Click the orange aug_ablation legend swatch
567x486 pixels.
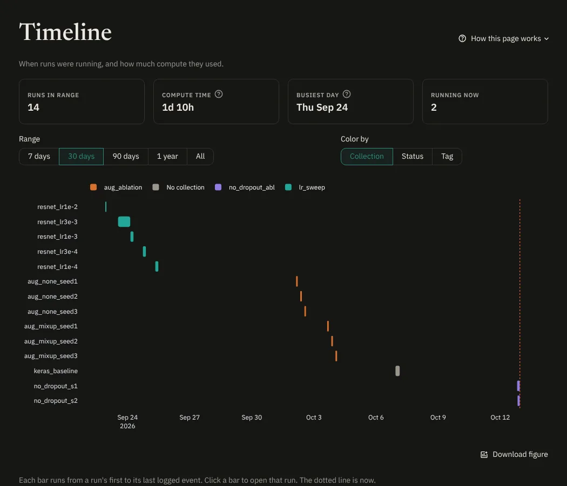point(93,187)
